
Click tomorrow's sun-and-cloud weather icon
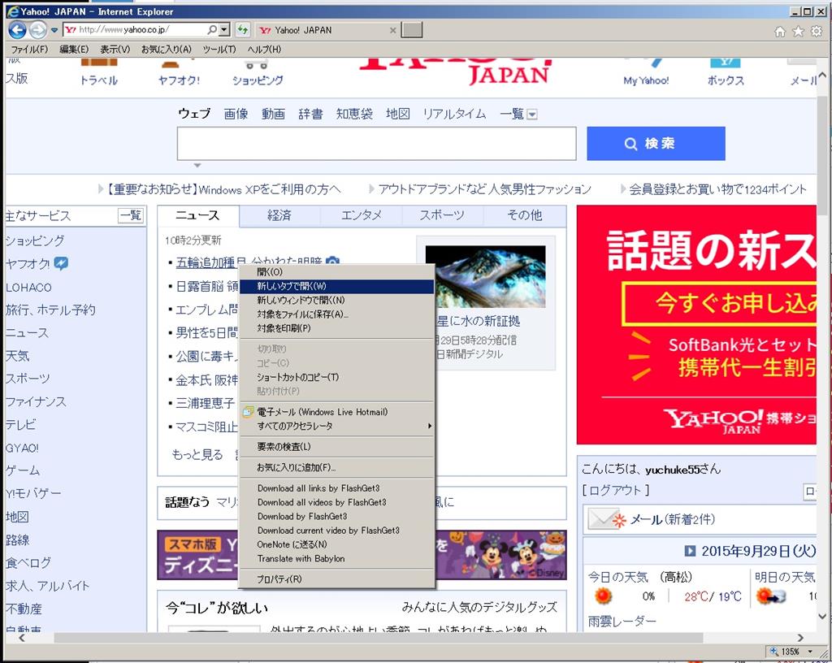point(770,596)
